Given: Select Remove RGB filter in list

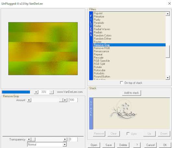Looking at the screenshot, I should click(x=102, y=48).
